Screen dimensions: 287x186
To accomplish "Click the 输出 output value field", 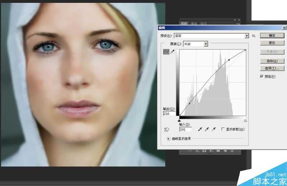I will click(x=169, y=113).
